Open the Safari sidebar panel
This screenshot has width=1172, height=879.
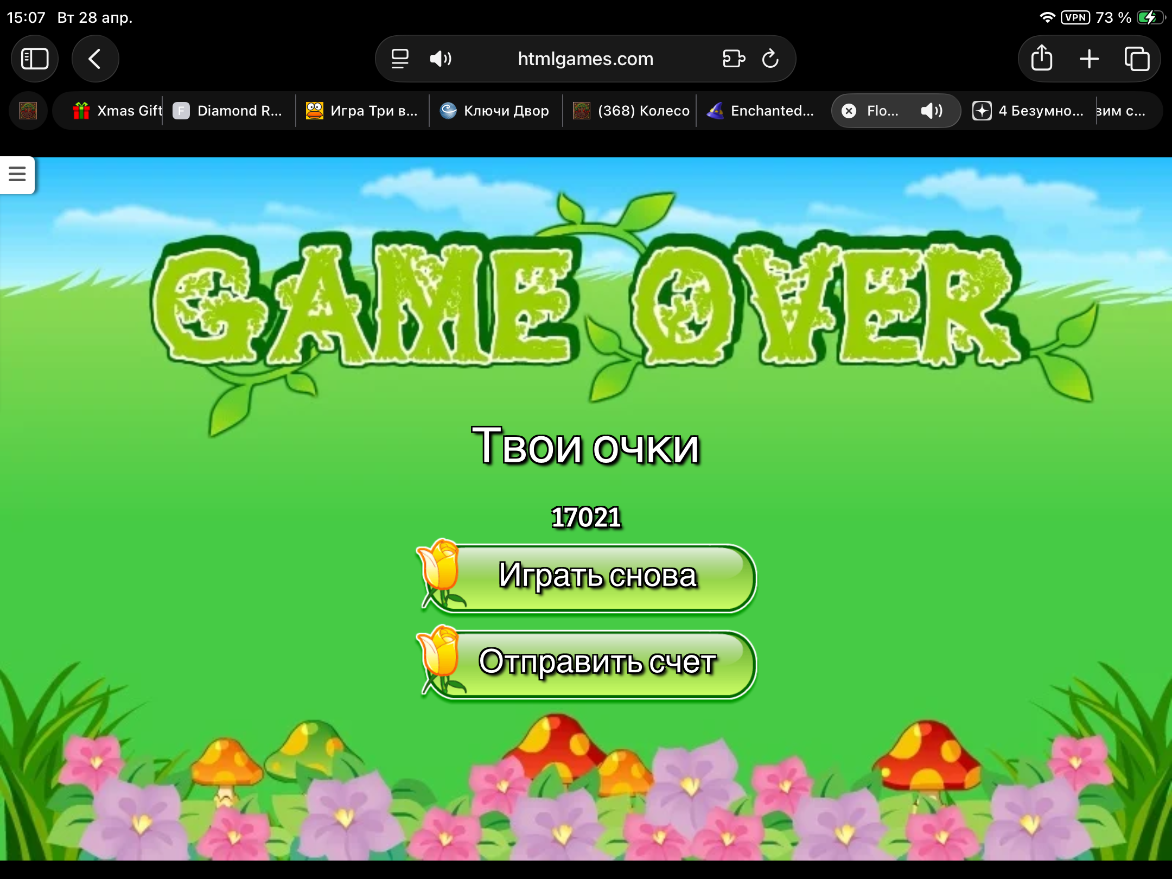35,59
